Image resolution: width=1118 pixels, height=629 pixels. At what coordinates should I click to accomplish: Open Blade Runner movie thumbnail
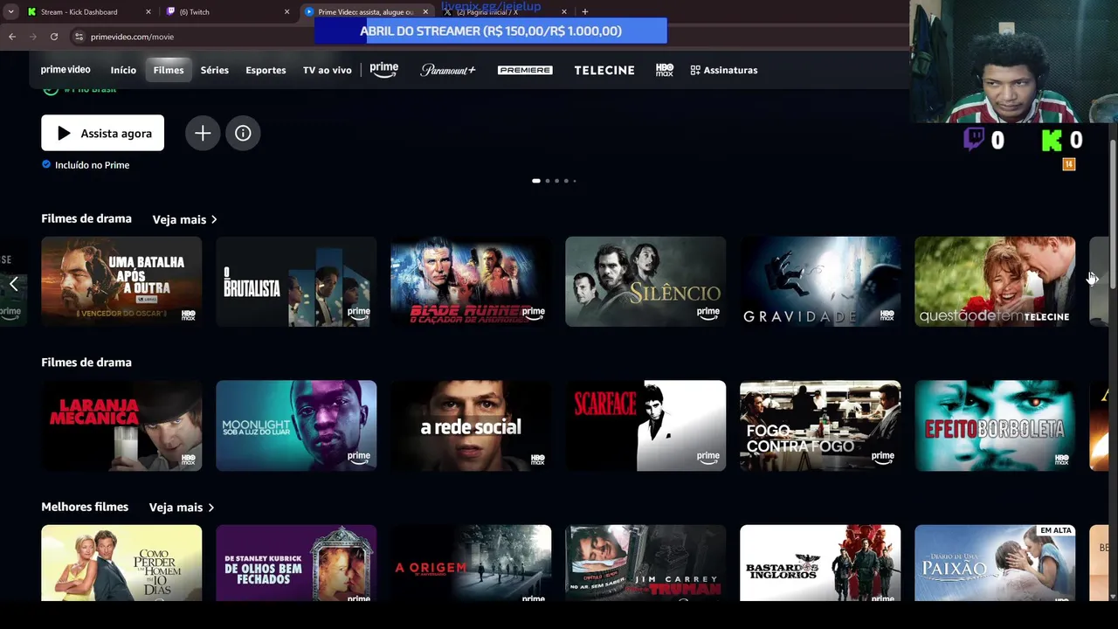pos(471,281)
